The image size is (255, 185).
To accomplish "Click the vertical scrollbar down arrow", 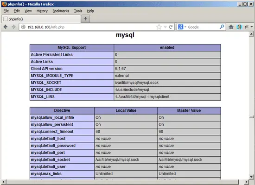I will point(251,177).
